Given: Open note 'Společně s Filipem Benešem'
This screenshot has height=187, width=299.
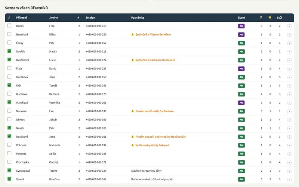Looking at the screenshot, I should (153, 34).
